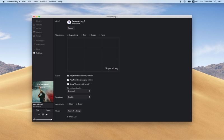Click the track progress bar under artwork
This screenshot has height=140, width=224.
pos(43,102)
